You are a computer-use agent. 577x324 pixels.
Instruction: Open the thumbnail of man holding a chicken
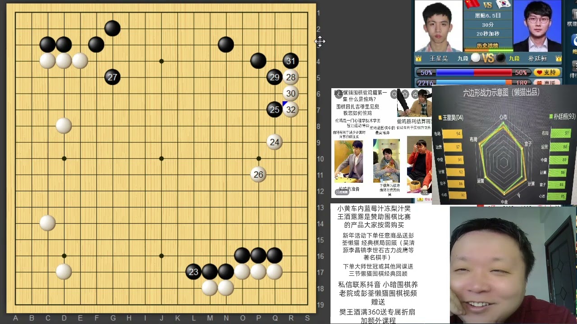[x=386, y=161]
